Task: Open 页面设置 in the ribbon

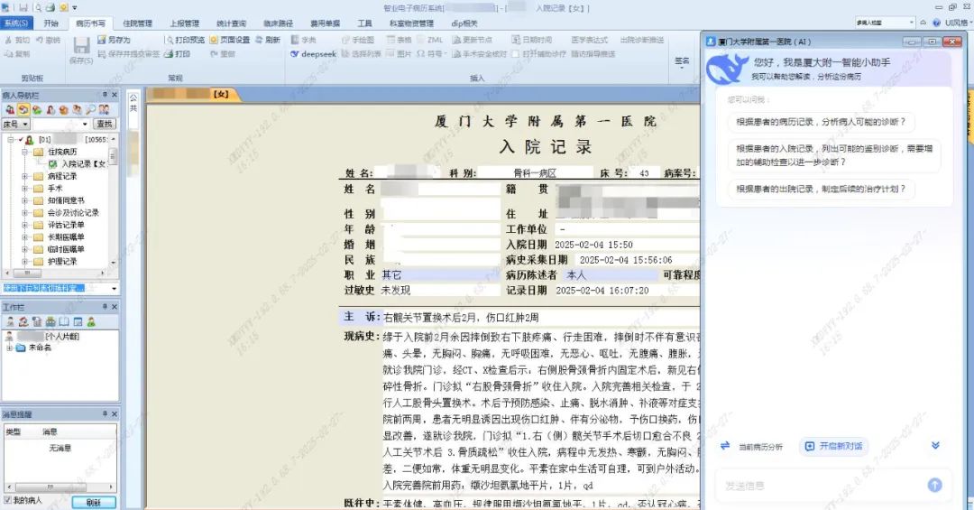Action: pos(229,41)
